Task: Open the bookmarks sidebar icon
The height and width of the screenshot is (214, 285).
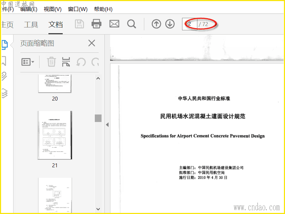Action: pyautogui.click(x=4, y=61)
